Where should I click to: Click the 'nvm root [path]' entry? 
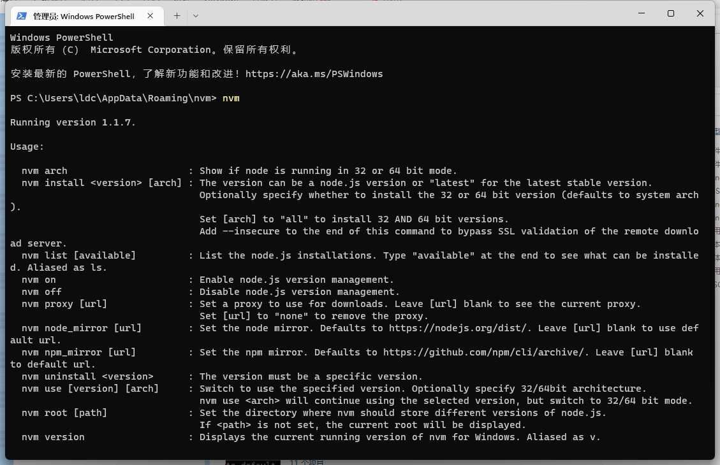(64, 413)
